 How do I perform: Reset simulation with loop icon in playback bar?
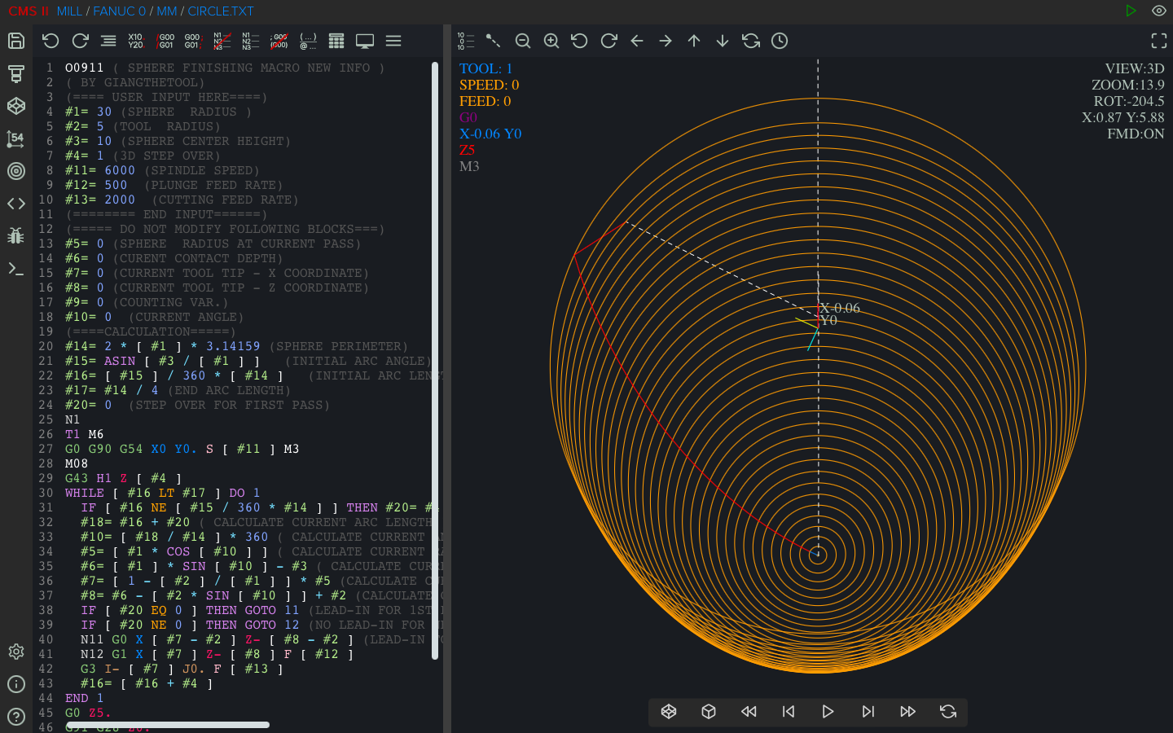948,712
